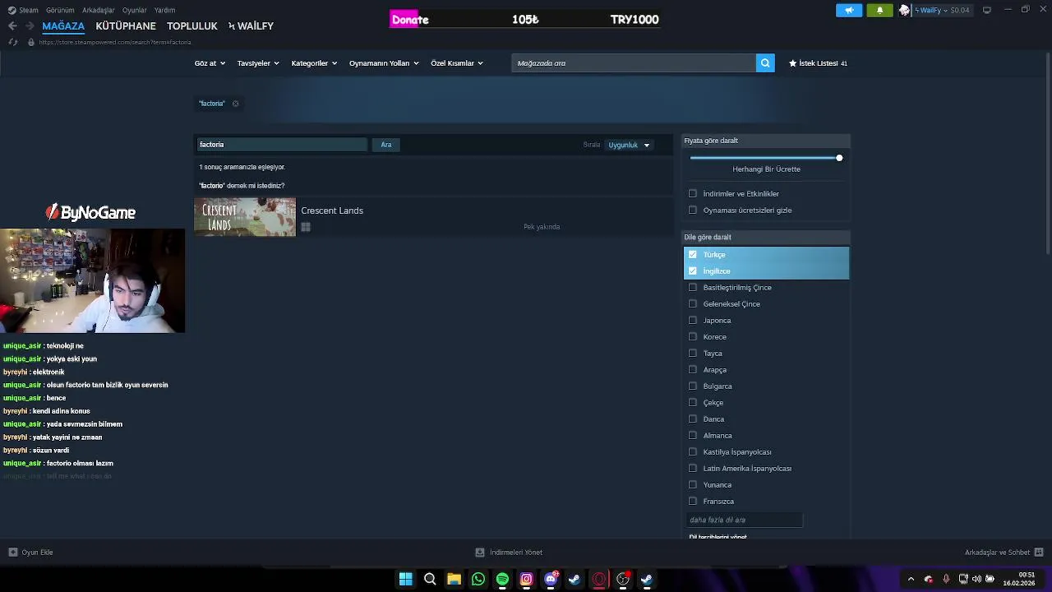Click the Windows platform icon under Crescent Lands
The height and width of the screenshot is (592, 1052).
[306, 227]
